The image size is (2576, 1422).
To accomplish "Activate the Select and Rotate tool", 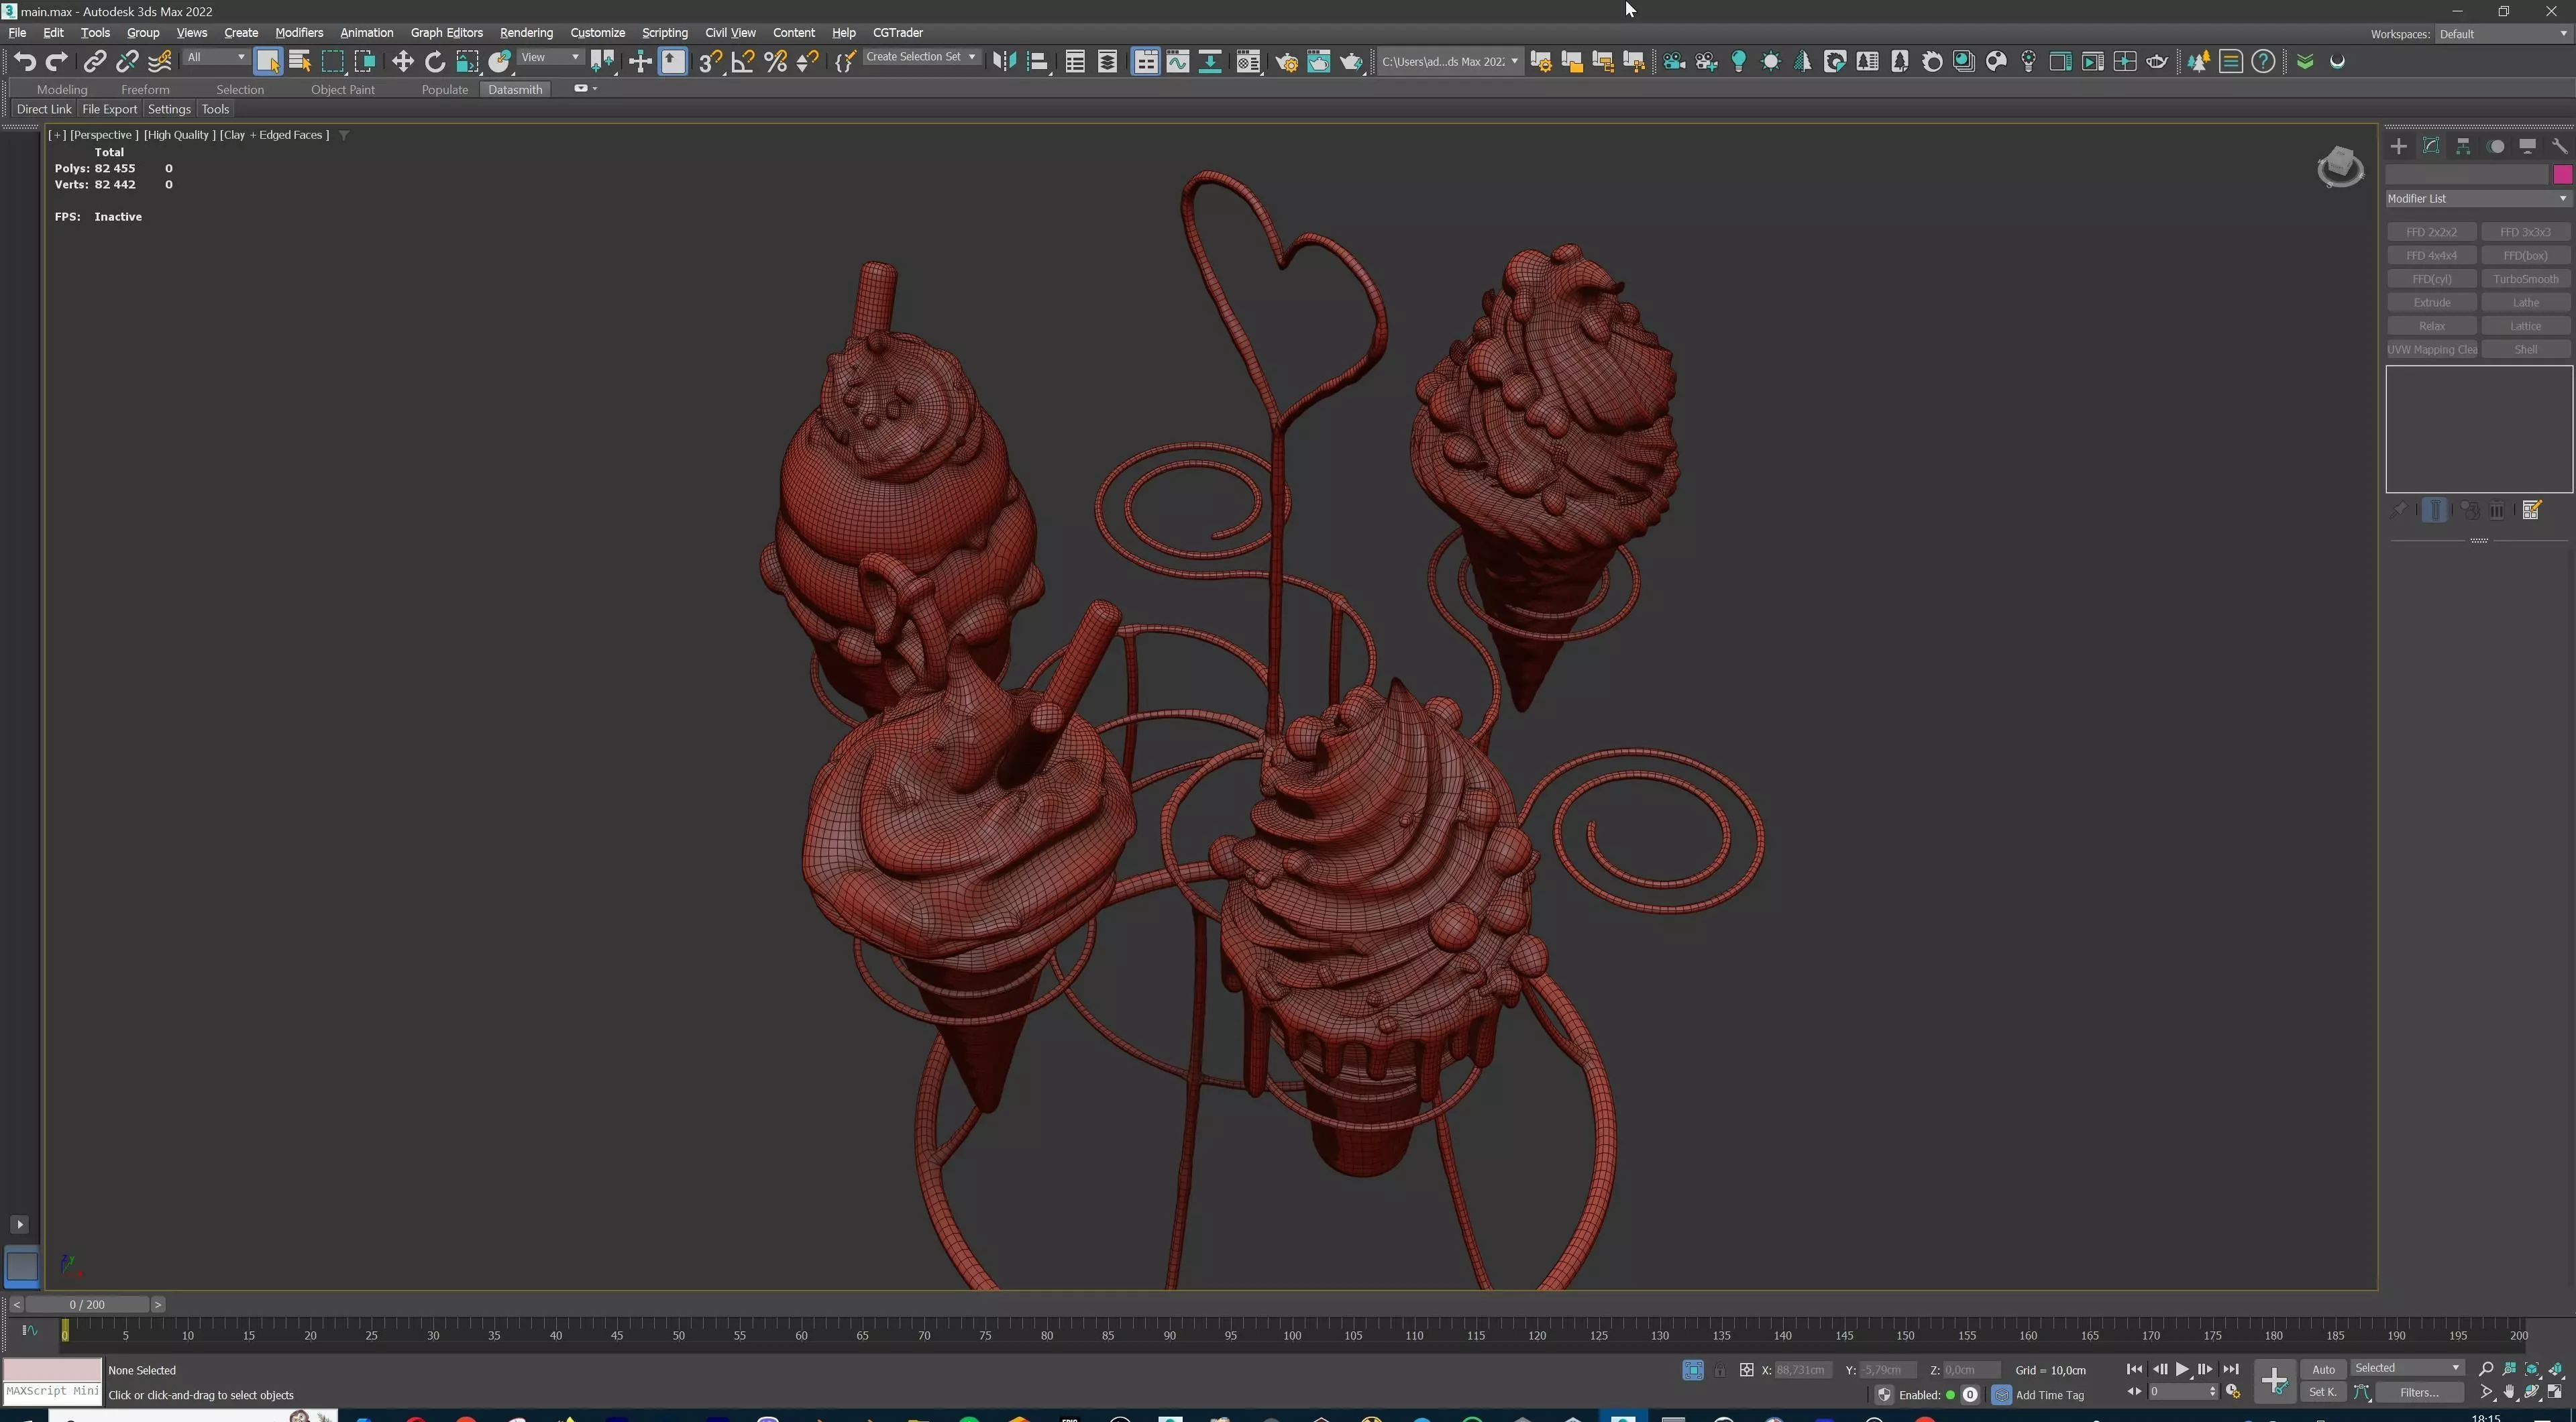I will [434, 62].
